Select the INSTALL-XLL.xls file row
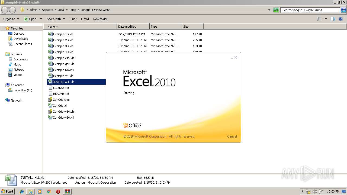The width and height of the screenshot is (347, 195). (x=76, y=82)
